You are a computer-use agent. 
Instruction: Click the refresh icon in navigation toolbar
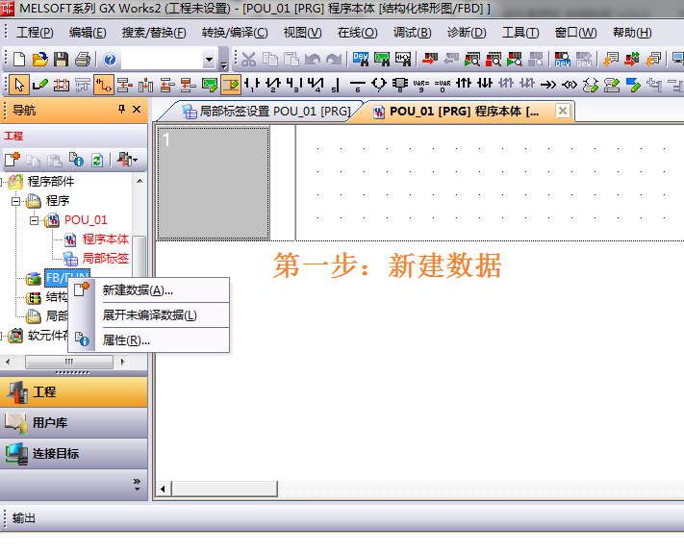point(97,160)
